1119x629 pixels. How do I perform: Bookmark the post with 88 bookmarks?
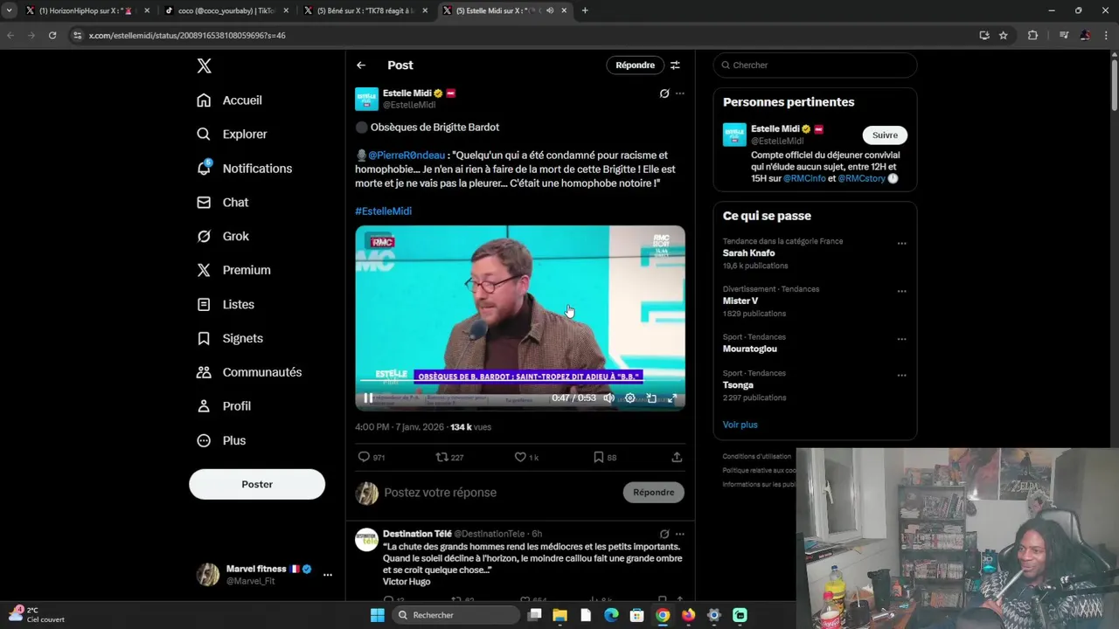tap(604, 457)
